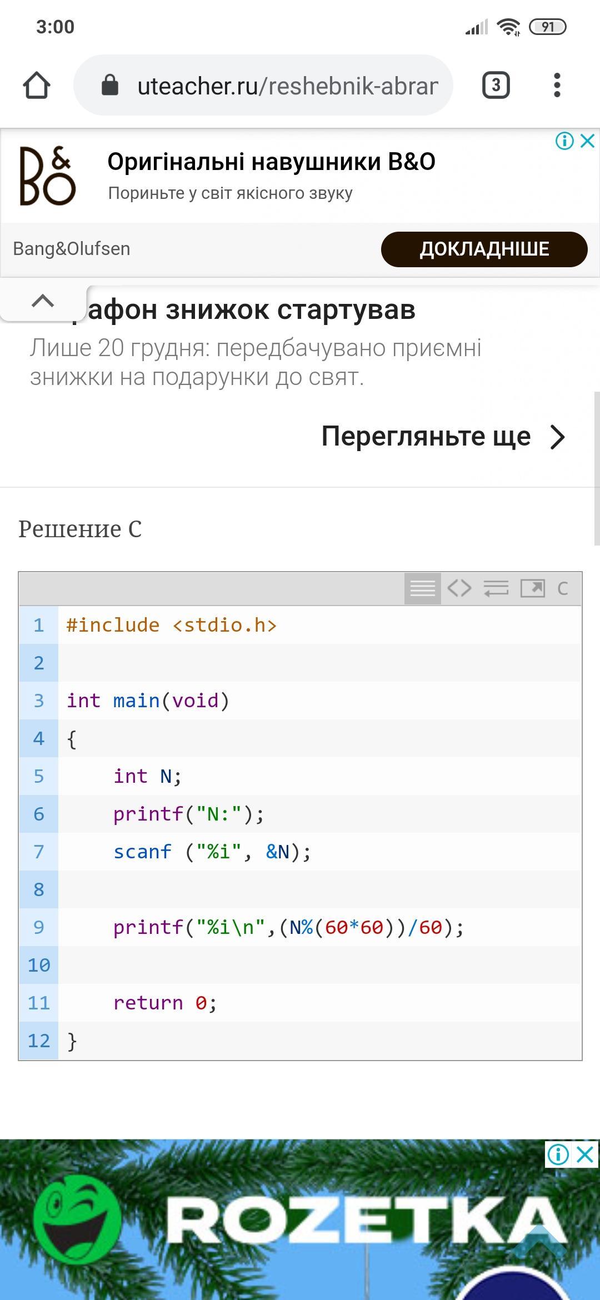600x1300 pixels.
Task: Toggle line numbers in the code box
Action: click(x=422, y=588)
